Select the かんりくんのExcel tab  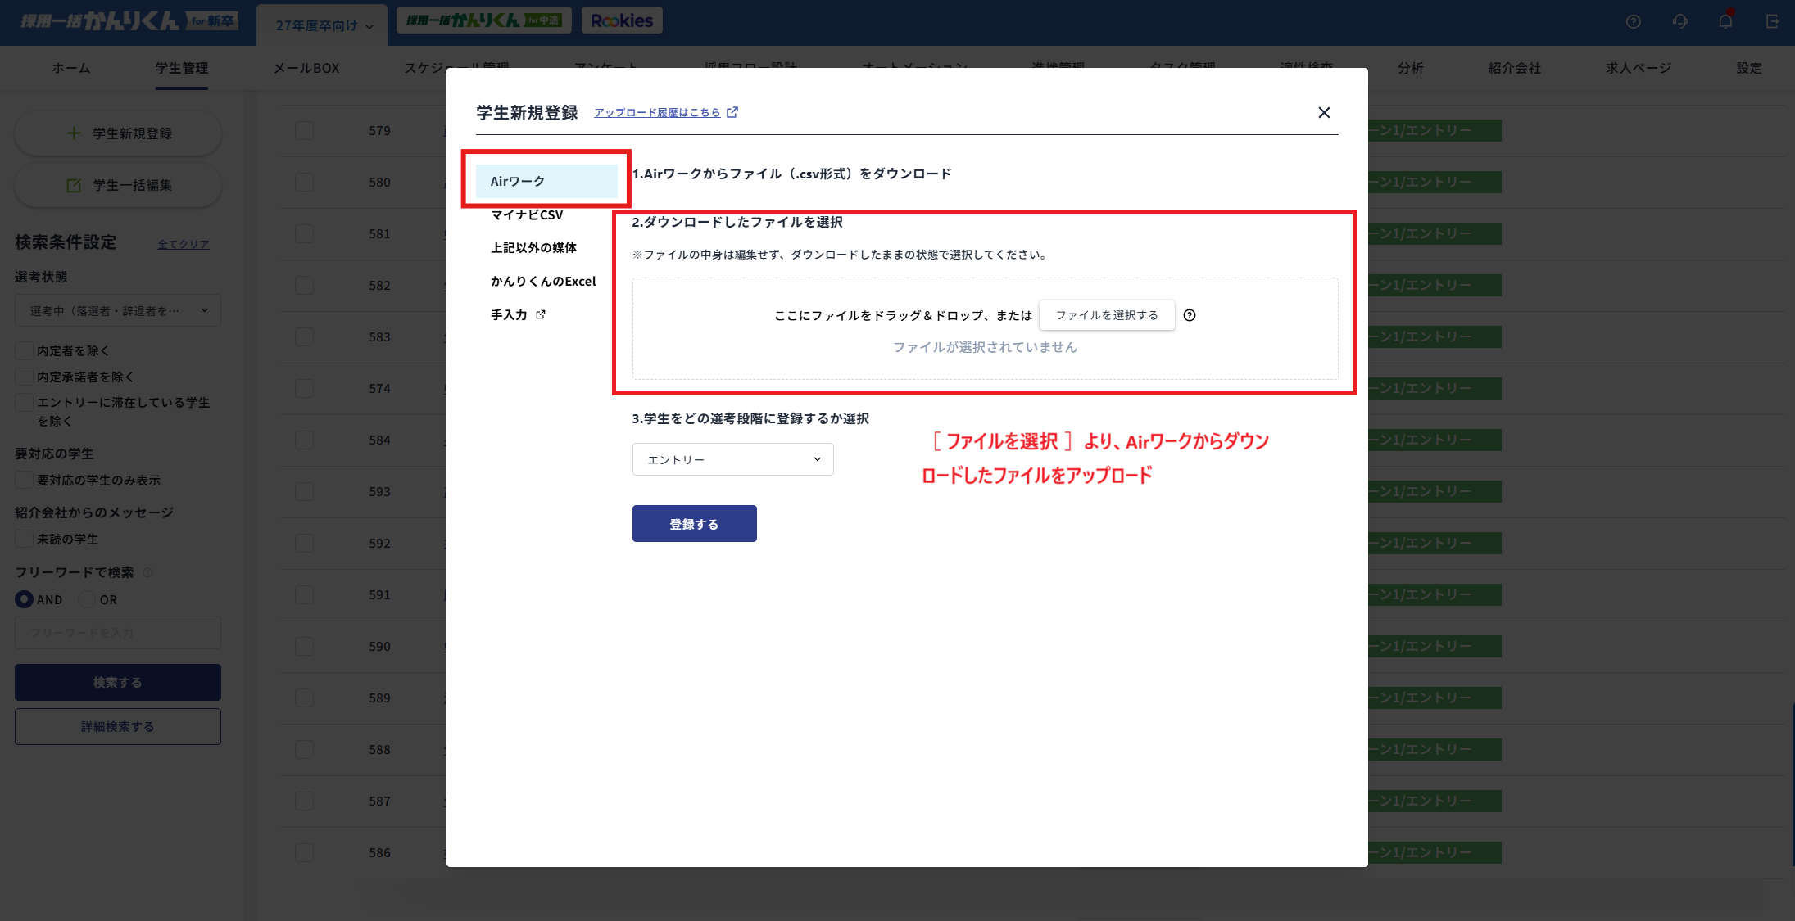click(x=543, y=281)
